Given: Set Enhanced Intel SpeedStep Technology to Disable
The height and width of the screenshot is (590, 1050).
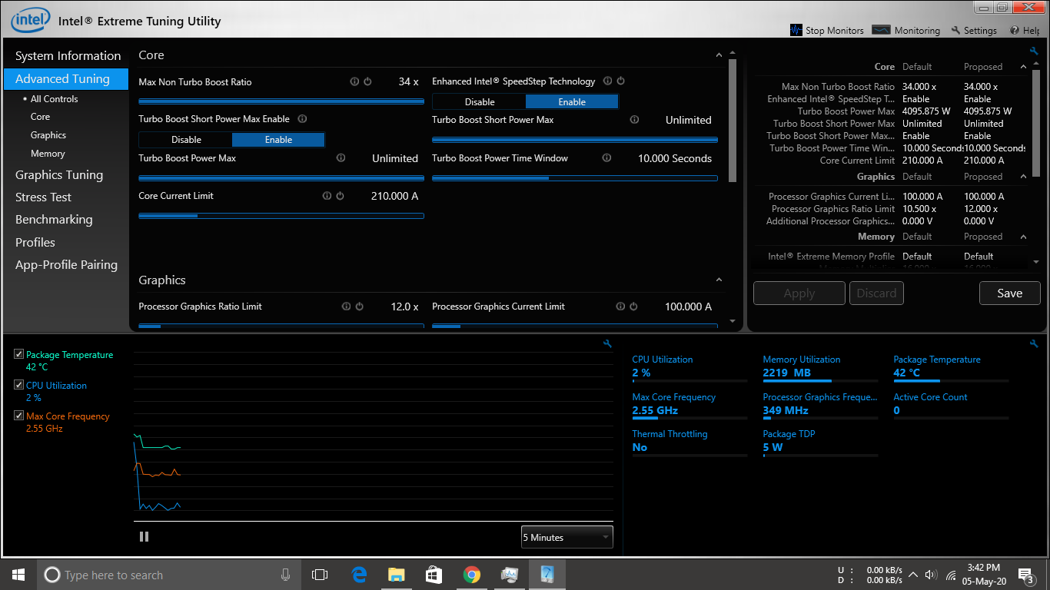Looking at the screenshot, I should 480,102.
